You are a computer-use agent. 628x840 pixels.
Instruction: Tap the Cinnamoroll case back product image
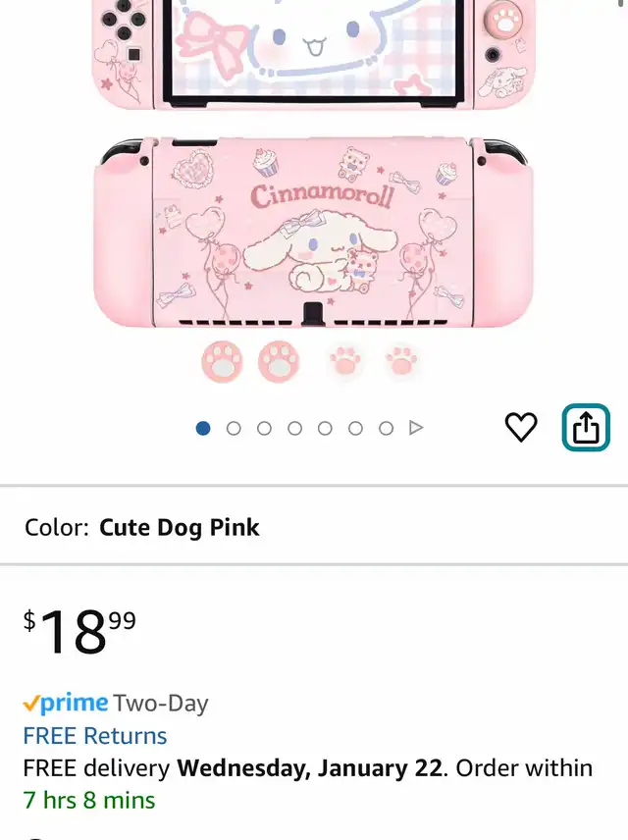[x=313, y=232]
